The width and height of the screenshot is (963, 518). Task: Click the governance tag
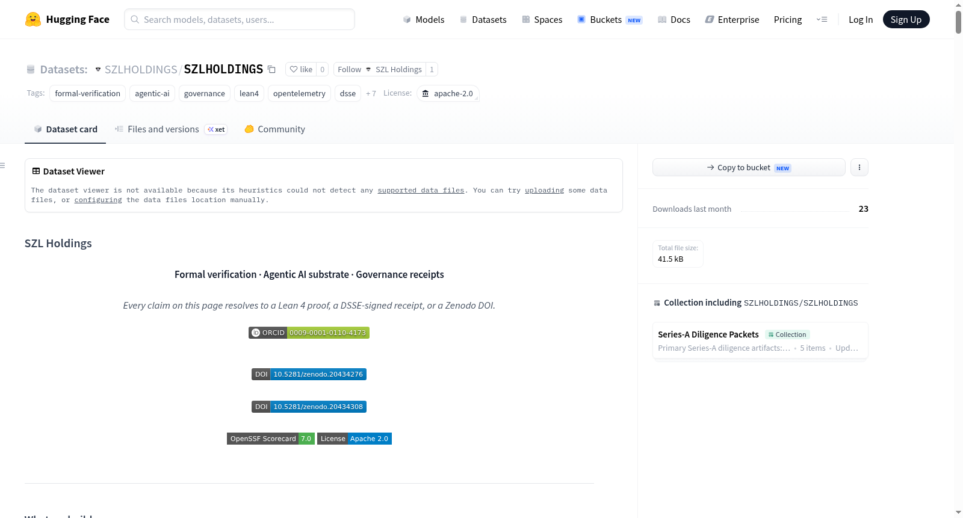(205, 93)
